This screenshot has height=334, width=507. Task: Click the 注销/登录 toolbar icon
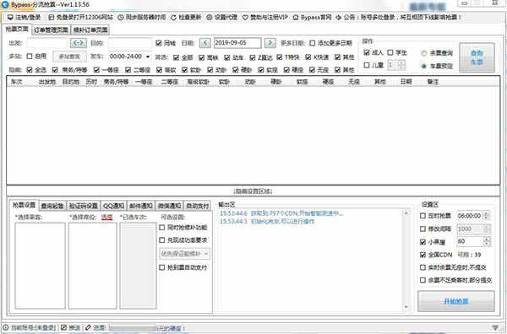point(11,18)
